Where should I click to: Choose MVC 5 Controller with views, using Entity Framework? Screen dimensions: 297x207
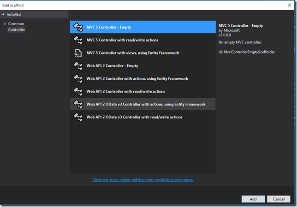tap(143, 53)
